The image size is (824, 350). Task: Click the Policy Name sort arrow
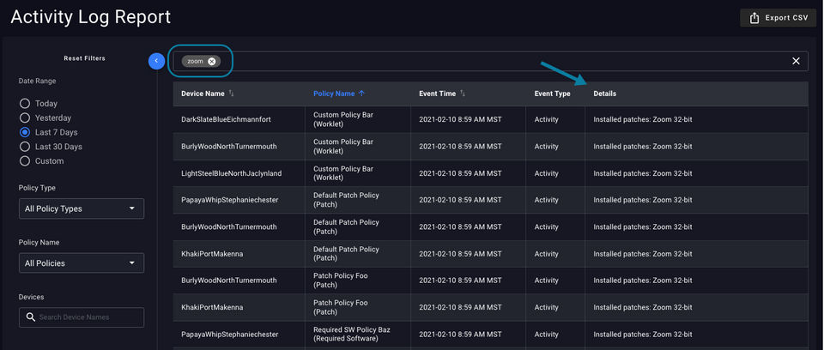[x=361, y=94]
